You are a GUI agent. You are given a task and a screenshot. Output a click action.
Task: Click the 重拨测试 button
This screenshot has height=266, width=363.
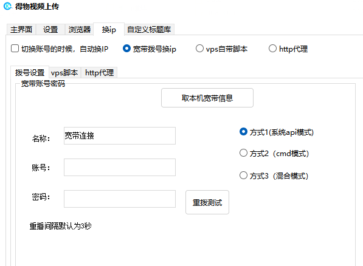tap(207, 202)
